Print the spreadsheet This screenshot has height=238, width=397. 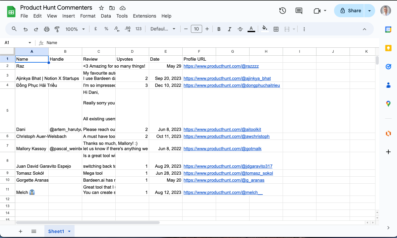point(47,29)
